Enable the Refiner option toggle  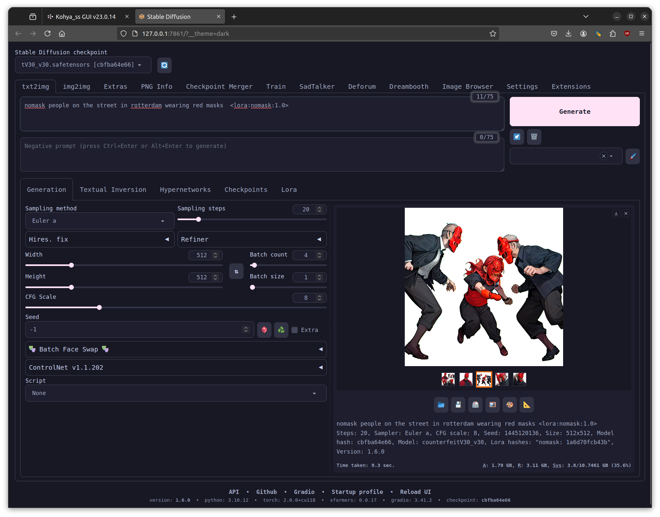pyautogui.click(x=320, y=240)
